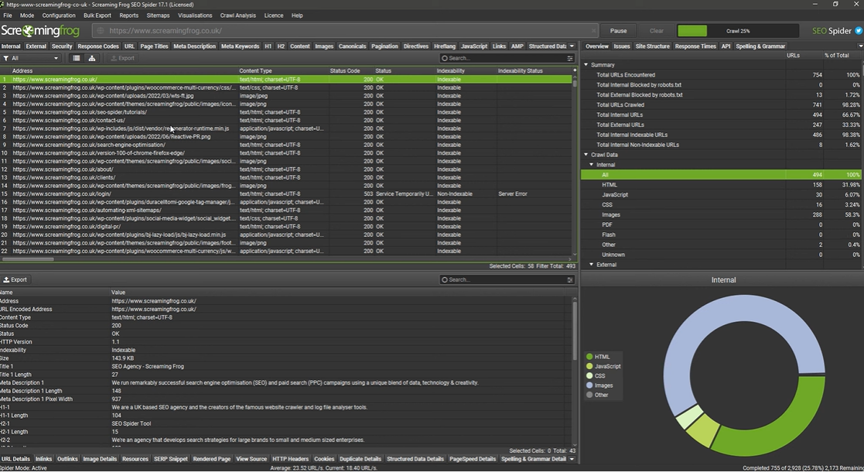Select the contact-us URL row
The width and height of the screenshot is (864, 476).
286,120
